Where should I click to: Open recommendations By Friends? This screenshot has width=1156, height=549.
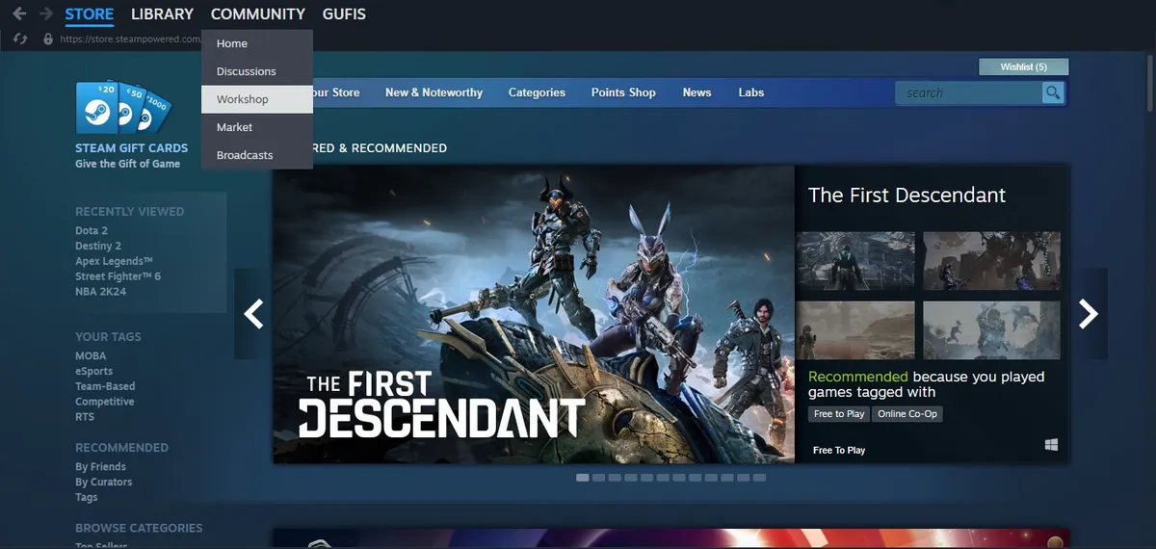click(100, 466)
